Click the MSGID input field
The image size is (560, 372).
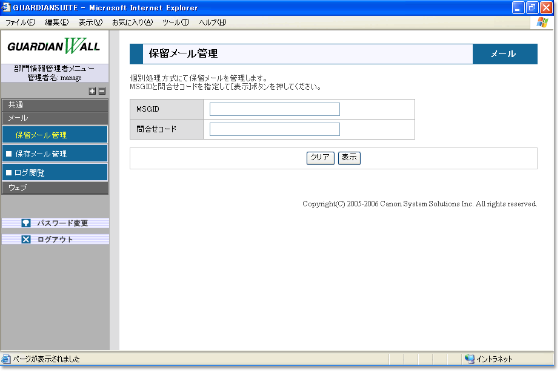tap(275, 109)
